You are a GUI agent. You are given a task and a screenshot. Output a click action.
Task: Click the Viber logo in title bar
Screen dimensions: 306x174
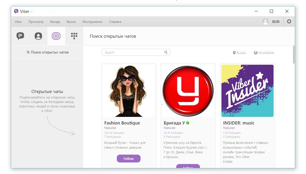[x=16, y=11]
